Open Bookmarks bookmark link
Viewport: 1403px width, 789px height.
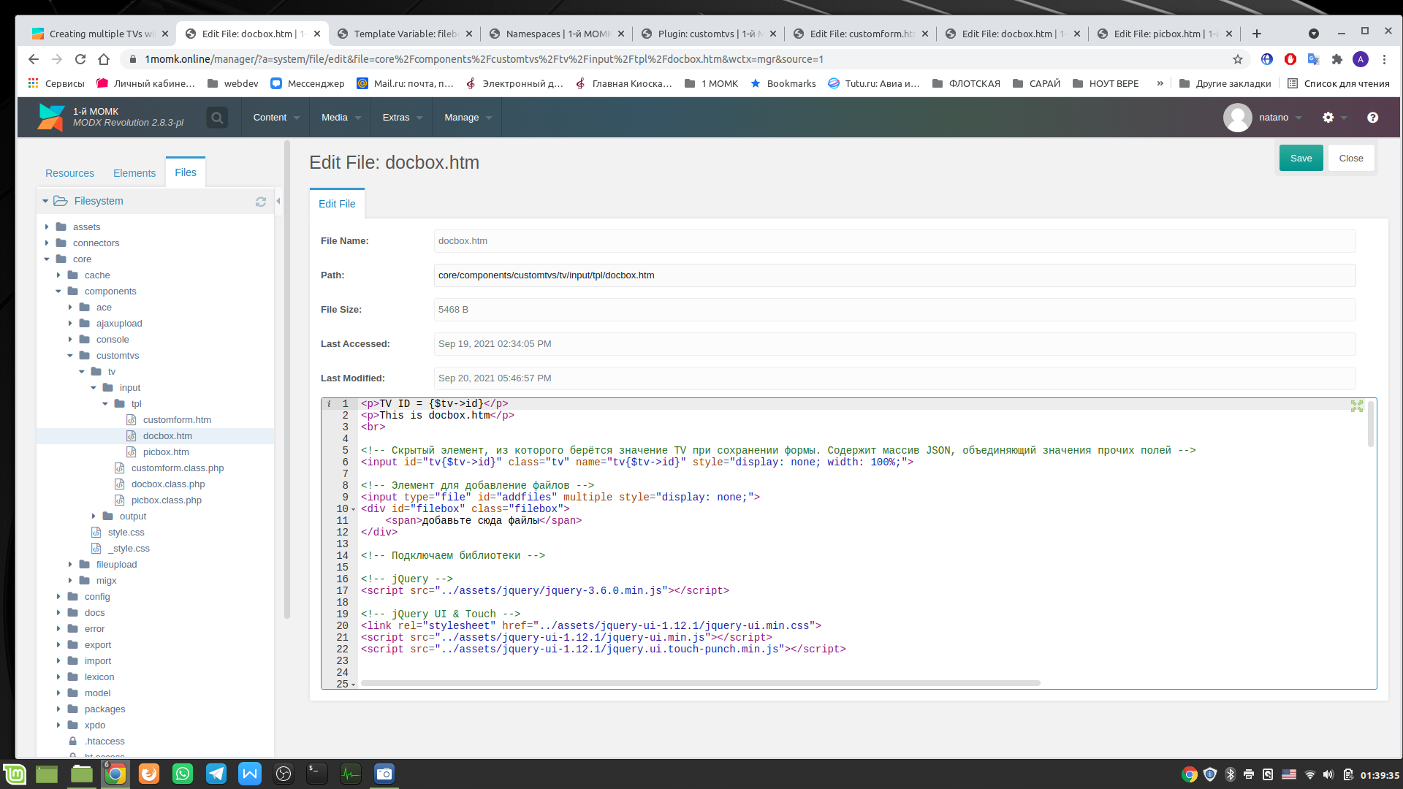pos(783,83)
